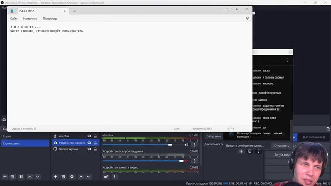Add transition with plus icon below chat

coord(241,151)
